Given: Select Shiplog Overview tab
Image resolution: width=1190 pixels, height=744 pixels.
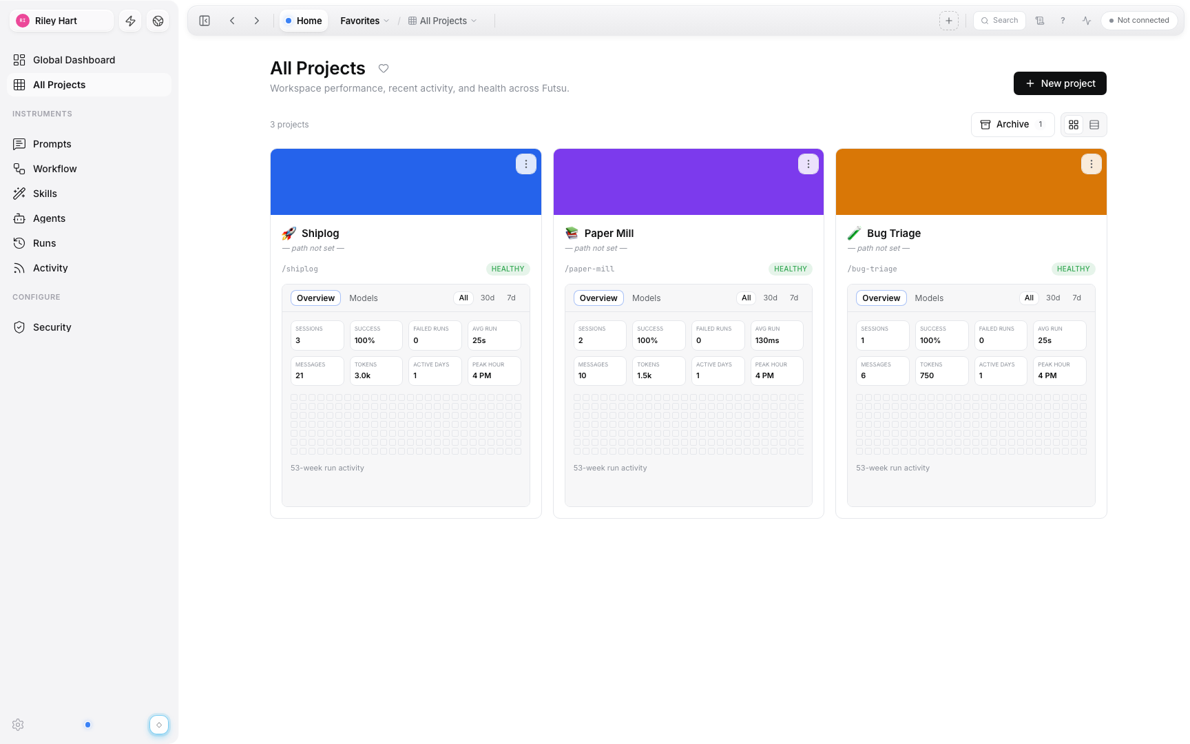Looking at the screenshot, I should click(x=315, y=298).
